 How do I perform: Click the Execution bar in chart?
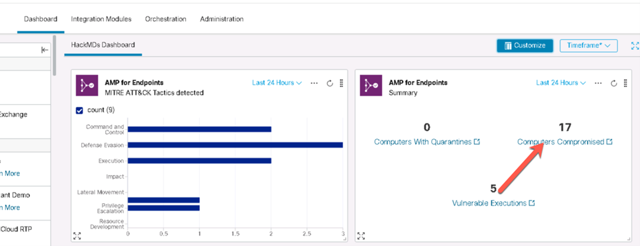pos(200,161)
